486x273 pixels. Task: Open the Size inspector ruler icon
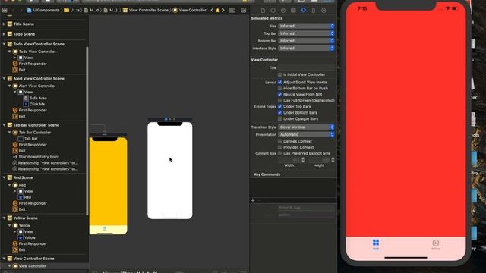coord(314,10)
